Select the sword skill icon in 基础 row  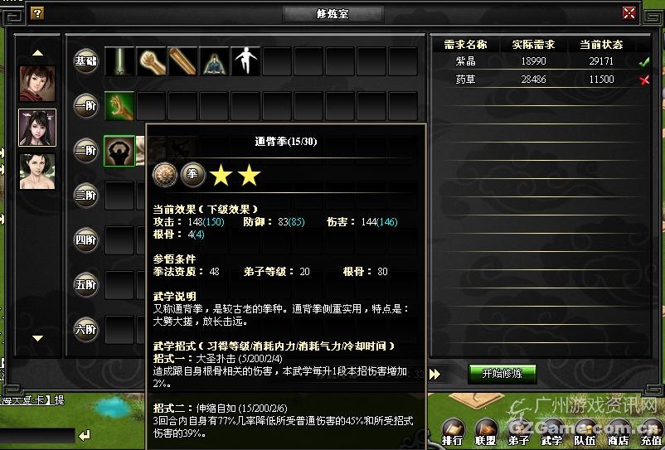pos(119,61)
